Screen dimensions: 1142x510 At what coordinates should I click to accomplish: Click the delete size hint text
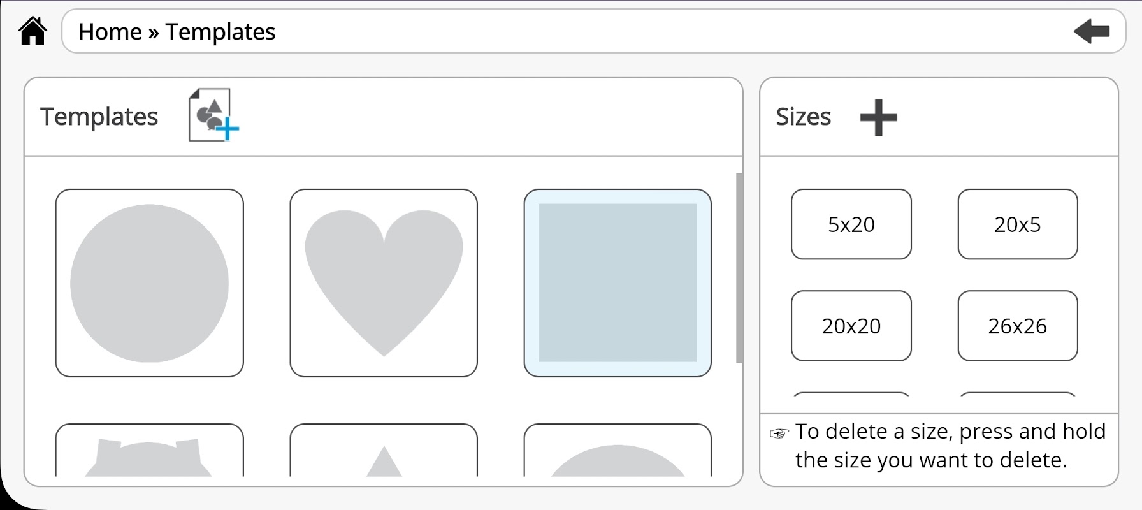click(950, 446)
